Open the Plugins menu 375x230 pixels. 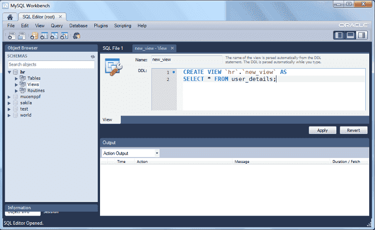click(x=101, y=26)
